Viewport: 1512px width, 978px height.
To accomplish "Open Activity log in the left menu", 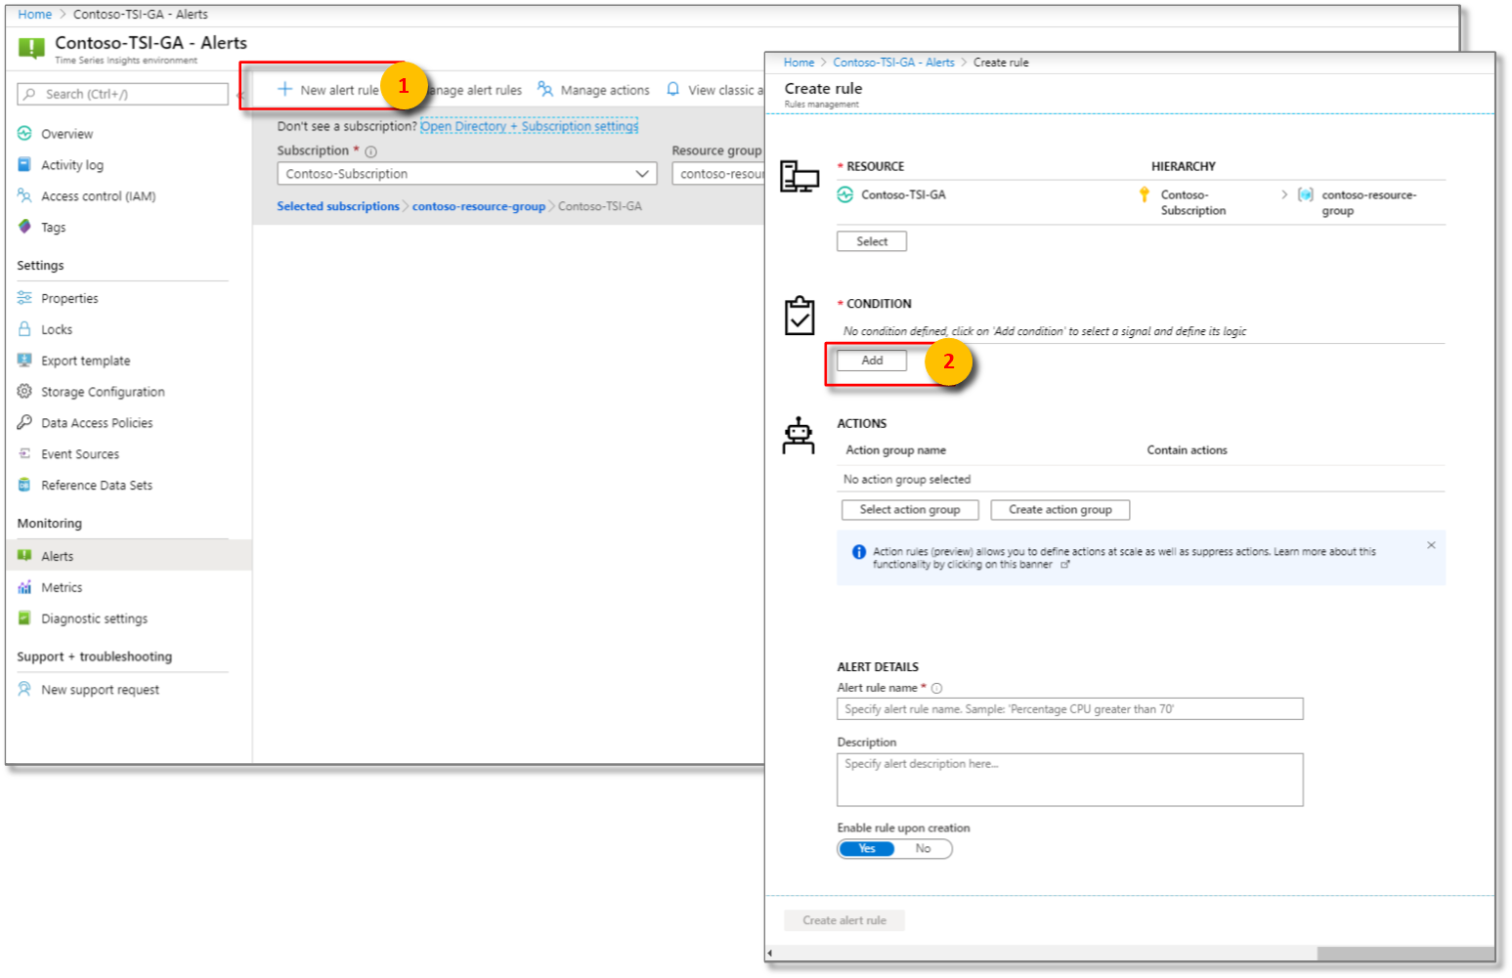I will pos(72,165).
